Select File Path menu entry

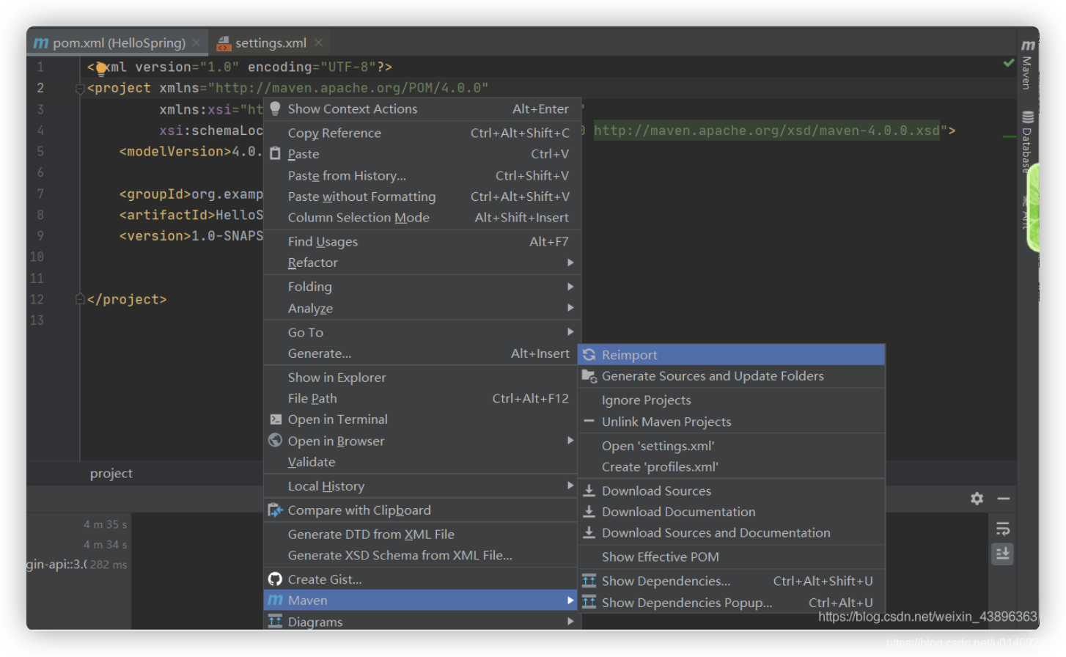[422, 398]
